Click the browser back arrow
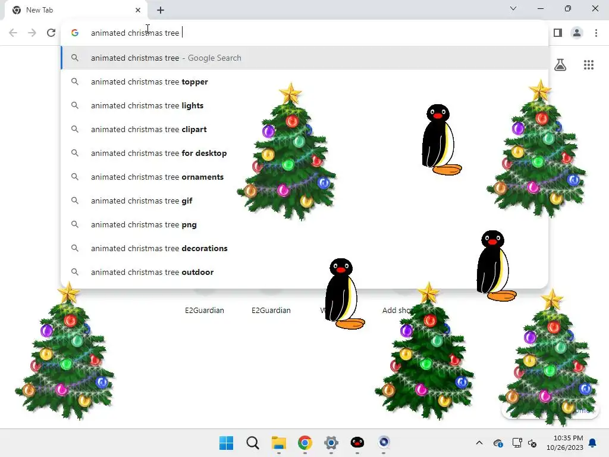 pyautogui.click(x=13, y=33)
